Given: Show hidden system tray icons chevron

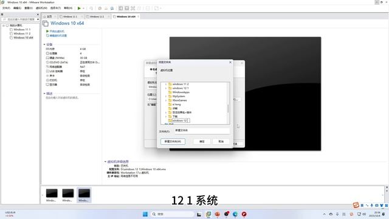Looking at the screenshot, I should point(324,214).
